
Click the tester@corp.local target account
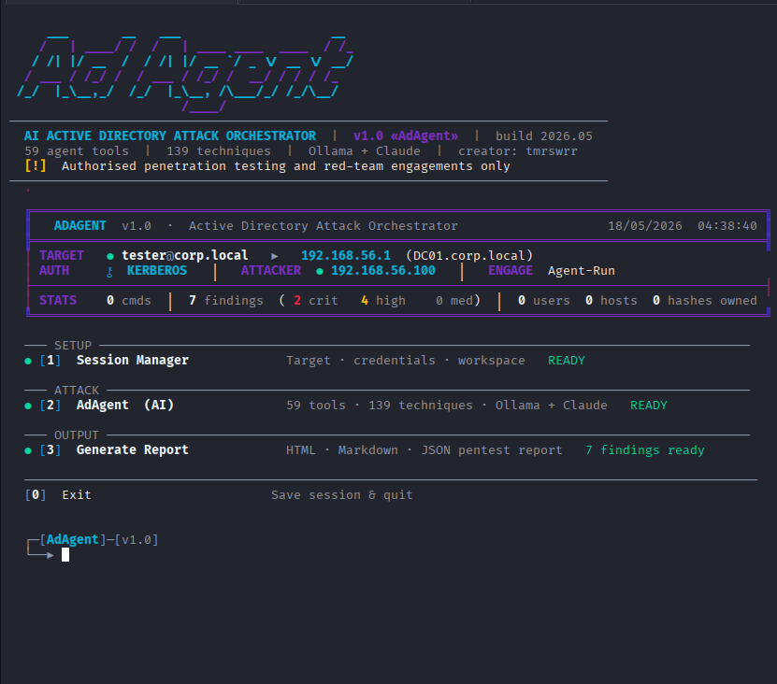pyautogui.click(x=185, y=256)
